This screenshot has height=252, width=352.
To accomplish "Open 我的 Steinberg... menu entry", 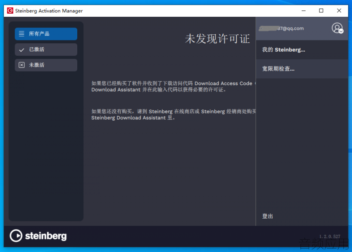I will [302, 50].
